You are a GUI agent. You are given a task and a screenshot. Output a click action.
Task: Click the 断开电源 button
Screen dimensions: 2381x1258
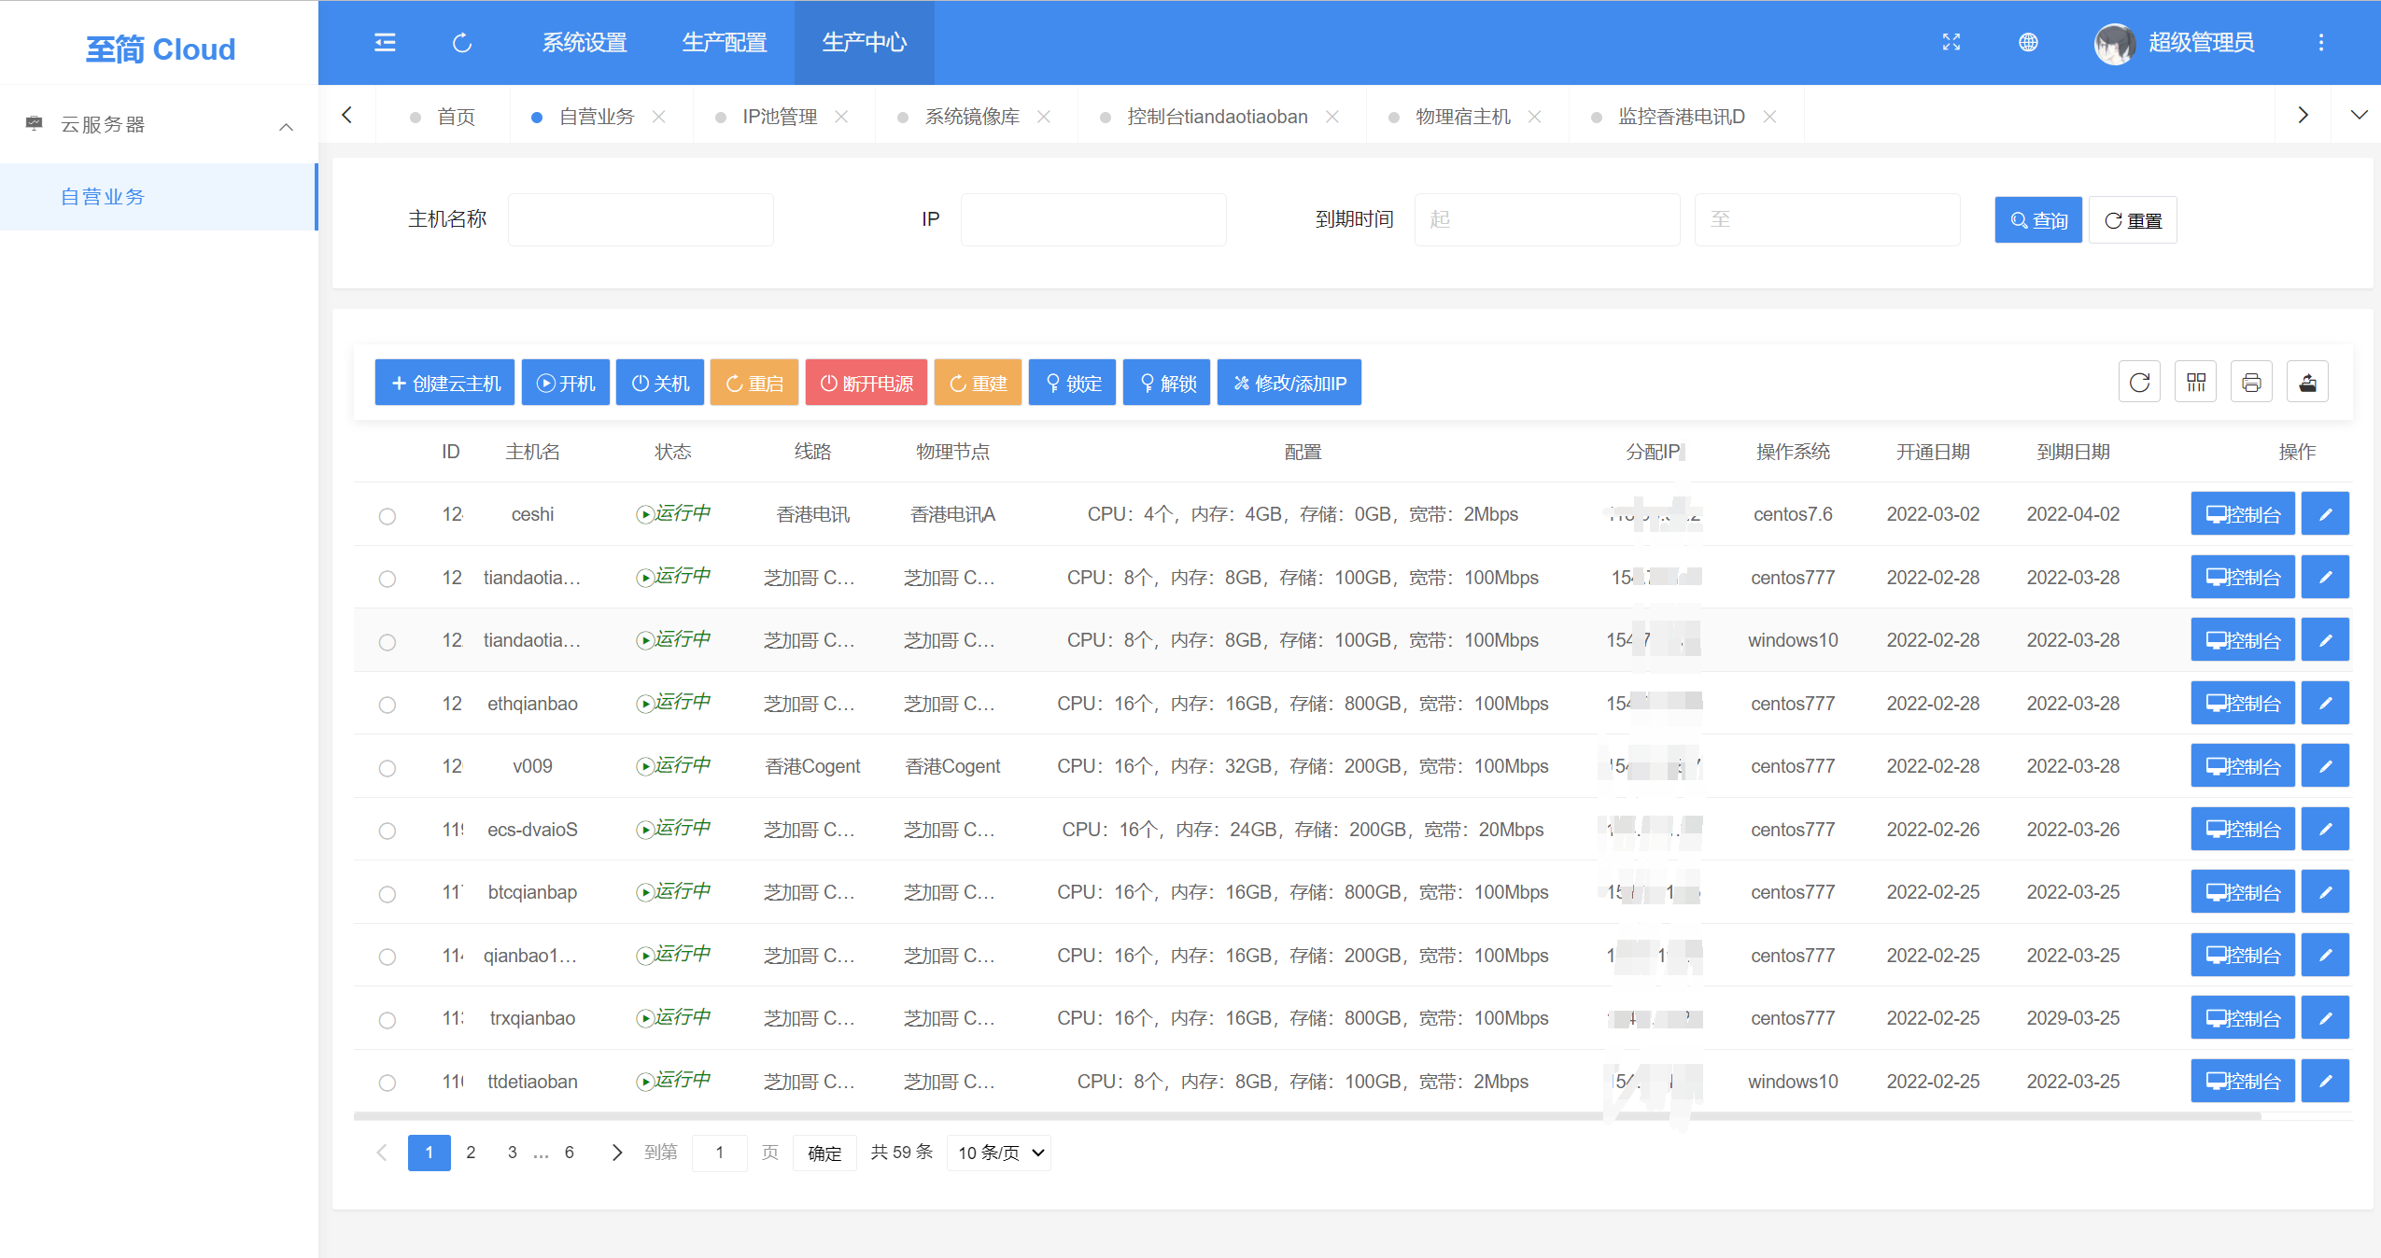point(866,383)
